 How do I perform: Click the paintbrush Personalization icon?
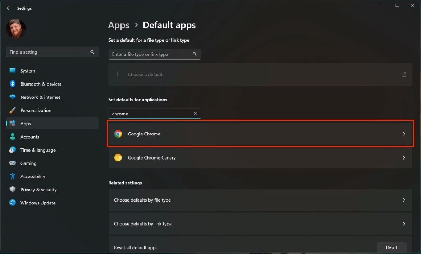pyautogui.click(x=12, y=110)
